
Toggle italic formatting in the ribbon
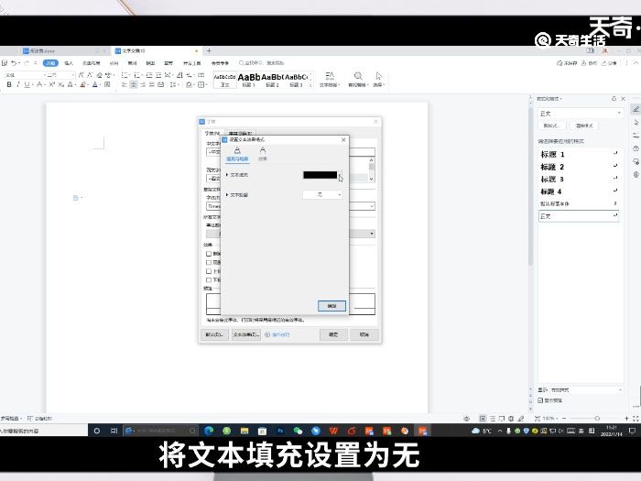(x=18, y=84)
